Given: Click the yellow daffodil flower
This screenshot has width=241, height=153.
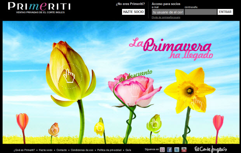Looking at the screenshot, I should click(190, 90).
